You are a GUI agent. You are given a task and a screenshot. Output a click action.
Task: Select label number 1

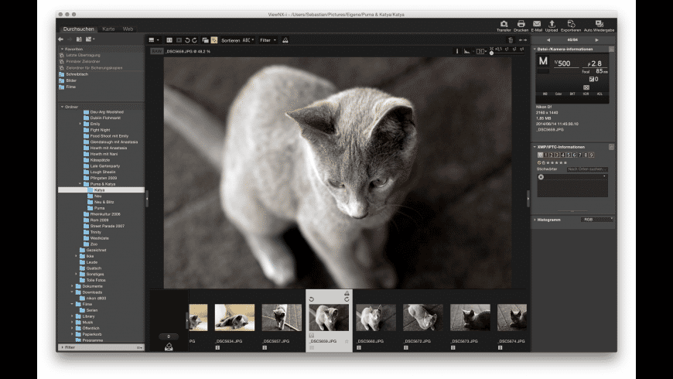(546, 155)
